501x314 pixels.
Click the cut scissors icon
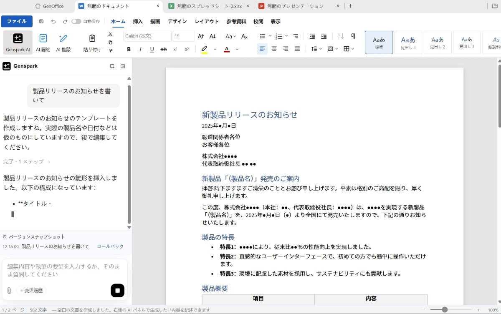110,35
